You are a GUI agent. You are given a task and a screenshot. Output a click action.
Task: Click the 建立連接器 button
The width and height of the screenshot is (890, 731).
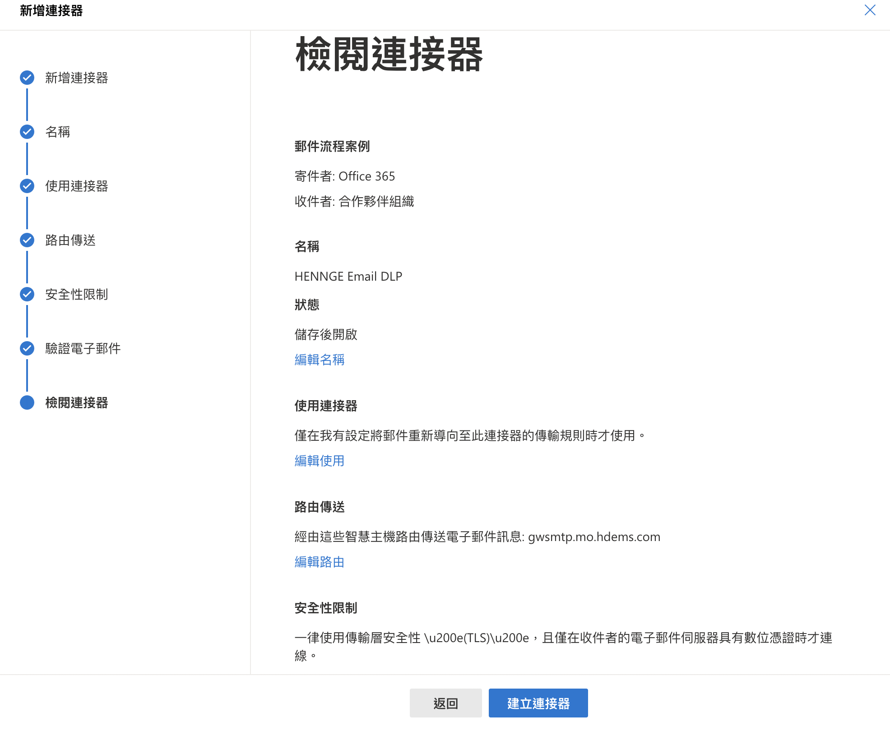[538, 703]
